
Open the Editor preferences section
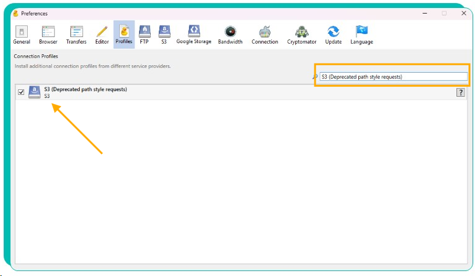102,34
